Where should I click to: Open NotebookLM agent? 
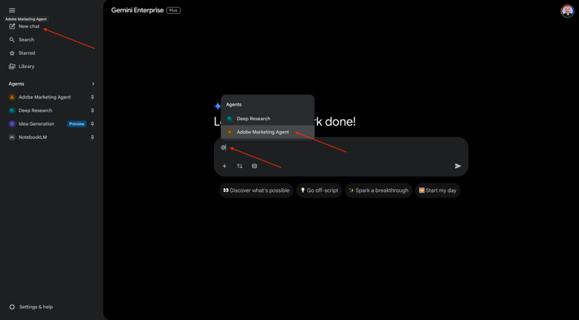click(32, 137)
